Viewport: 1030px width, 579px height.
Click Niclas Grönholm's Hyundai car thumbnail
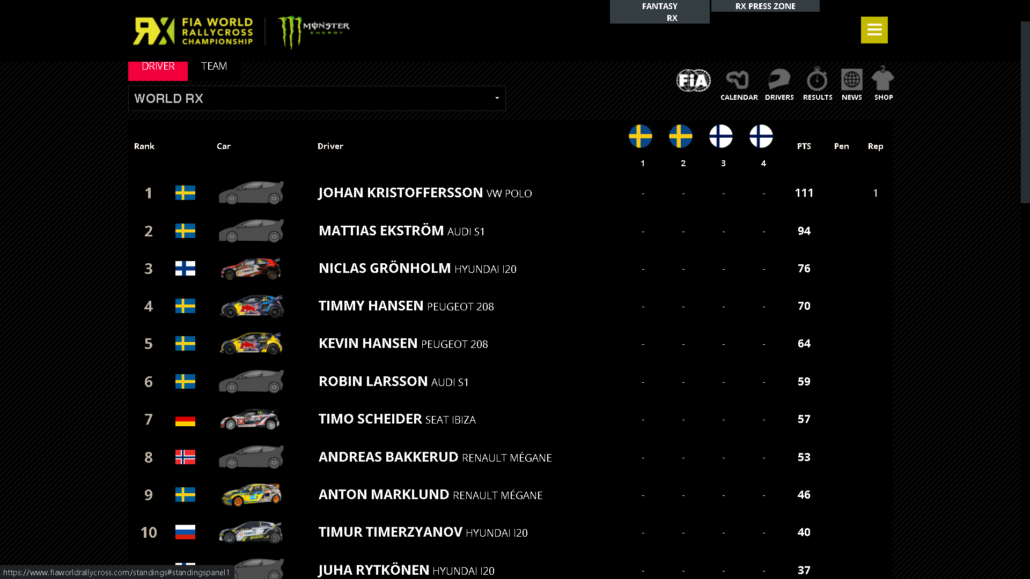[x=251, y=269]
